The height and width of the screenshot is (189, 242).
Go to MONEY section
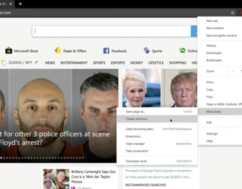pyautogui.click(x=136, y=63)
